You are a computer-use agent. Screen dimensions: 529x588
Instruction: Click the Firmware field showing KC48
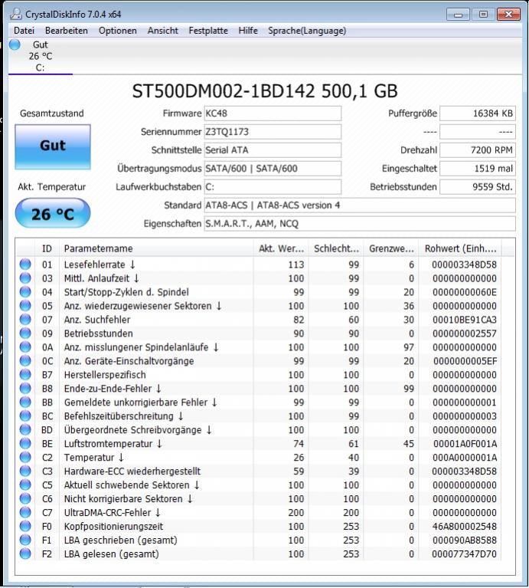[x=273, y=113]
